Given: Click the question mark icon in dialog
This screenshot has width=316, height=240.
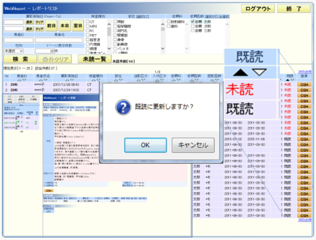Looking at the screenshot, I should pos(124,107).
